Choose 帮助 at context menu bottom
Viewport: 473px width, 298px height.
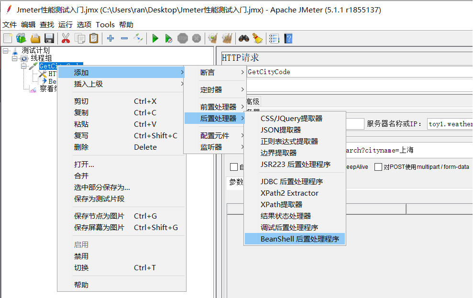point(121,285)
